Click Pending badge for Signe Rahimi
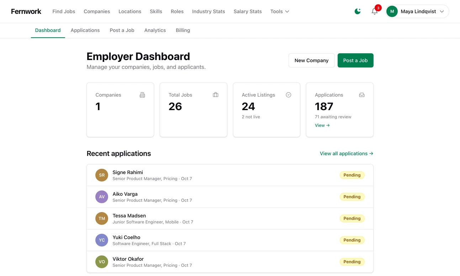Image resolution: width=460 pixels, height=276 pixels. [352, 175]
